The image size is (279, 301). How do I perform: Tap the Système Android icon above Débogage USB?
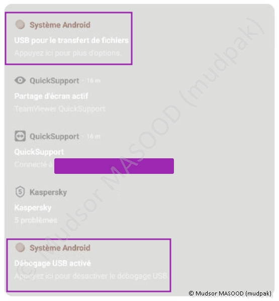point(20,247)
